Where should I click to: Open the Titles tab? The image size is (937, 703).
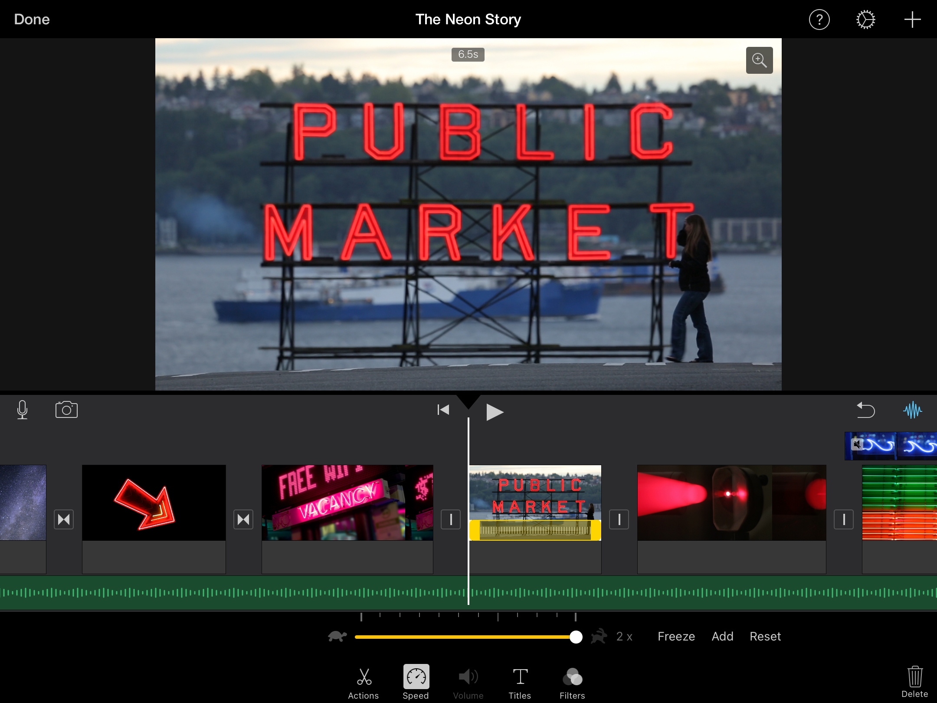[520, 683]
